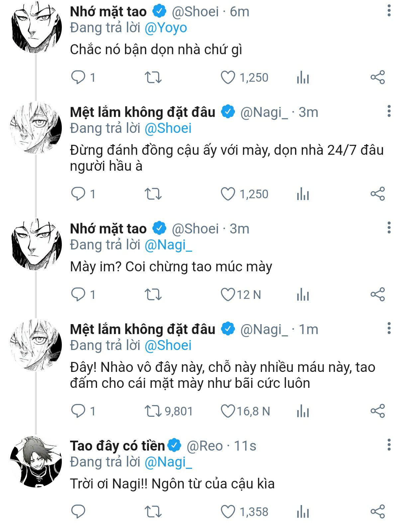Open more options for Nagi's "Đây! Nhào vô" tweet
410x523 pixels.
(389, 328)
